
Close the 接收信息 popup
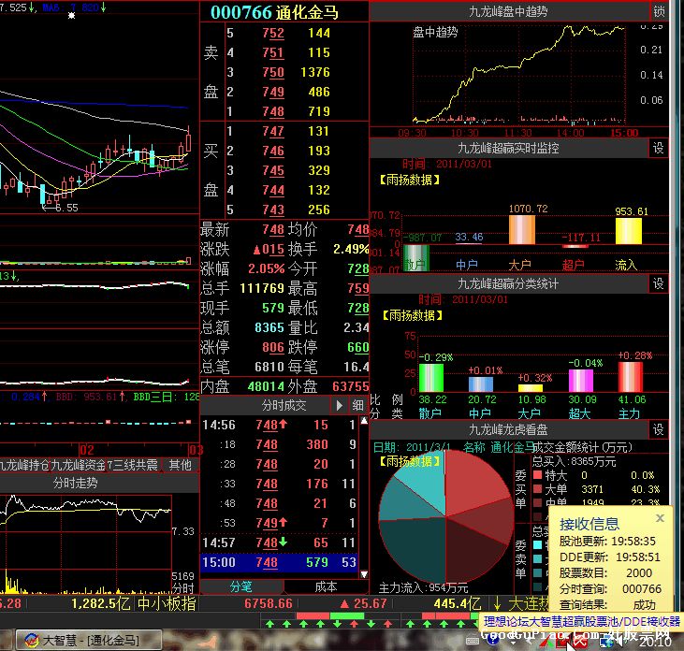click(660, 517)
